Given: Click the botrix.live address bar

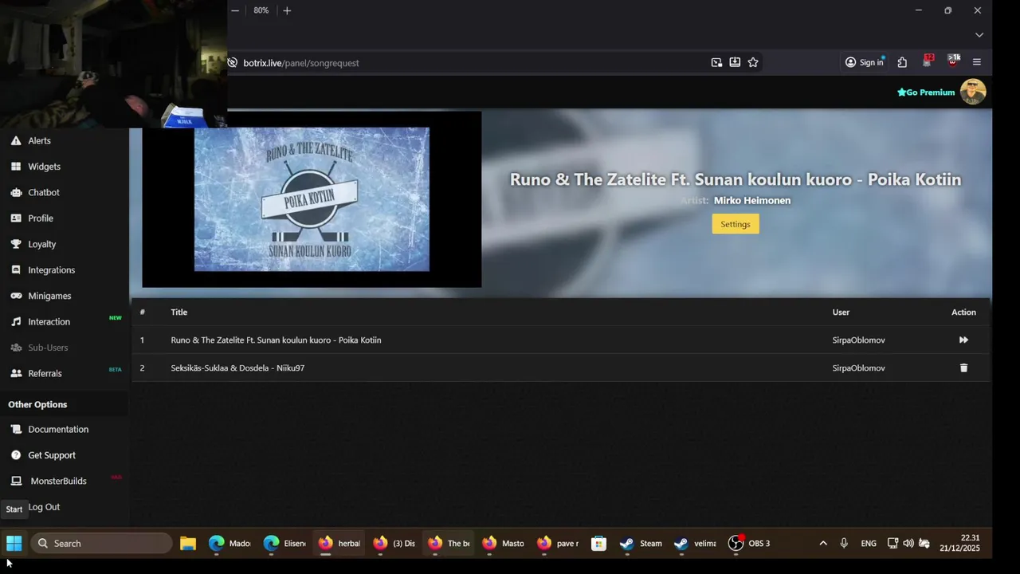Looking at the screenshot, I should (470, 63).
